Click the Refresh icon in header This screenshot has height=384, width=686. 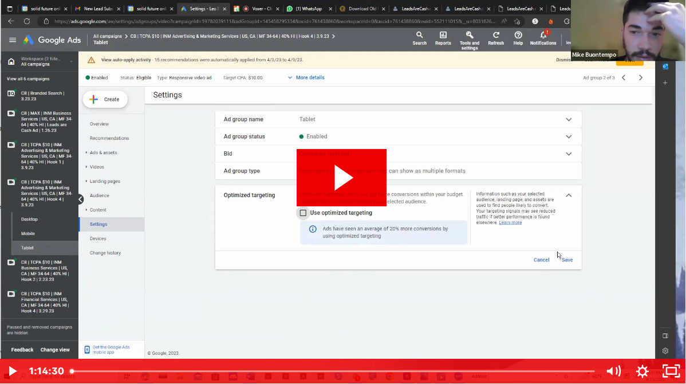496,36
